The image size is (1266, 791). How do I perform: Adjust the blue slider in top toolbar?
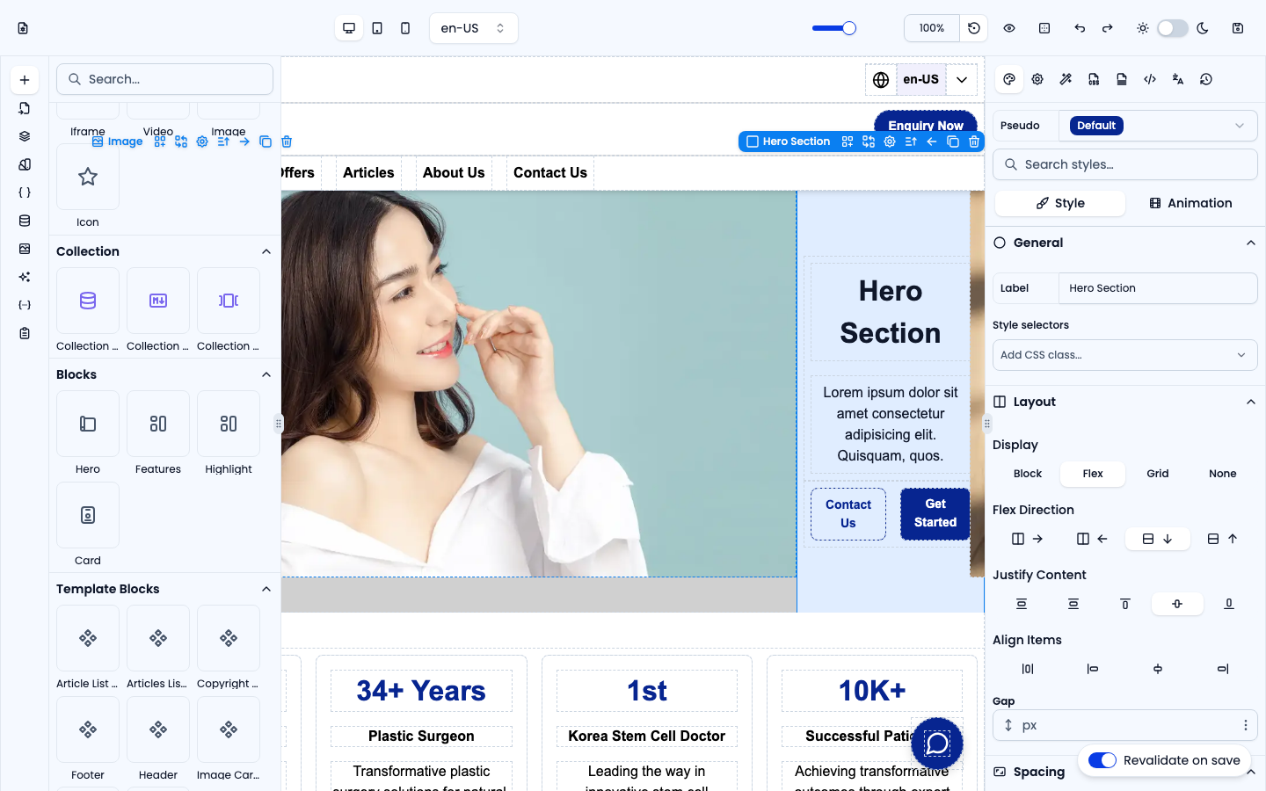click(x=833, y=28)
